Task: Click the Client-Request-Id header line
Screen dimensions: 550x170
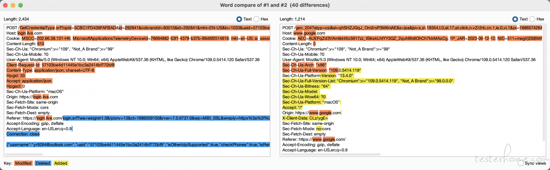Action: coord(60,65)
